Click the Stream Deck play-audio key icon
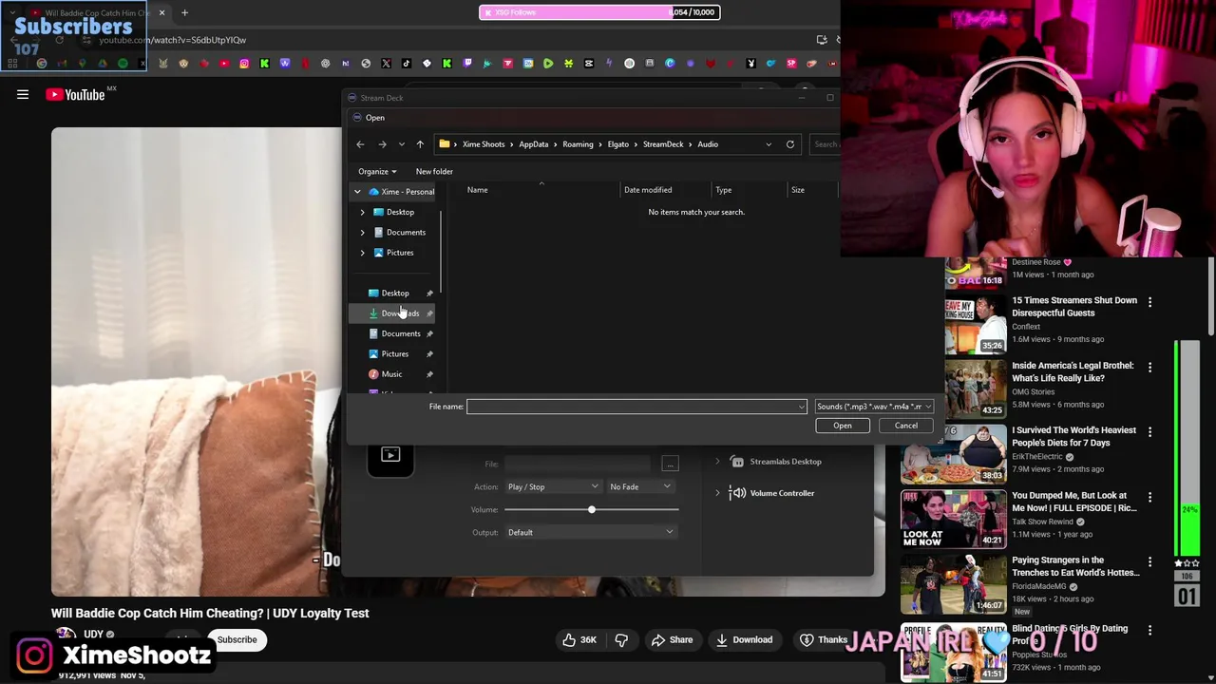The width and height of the screenshot is (1216, 684). 390,455
